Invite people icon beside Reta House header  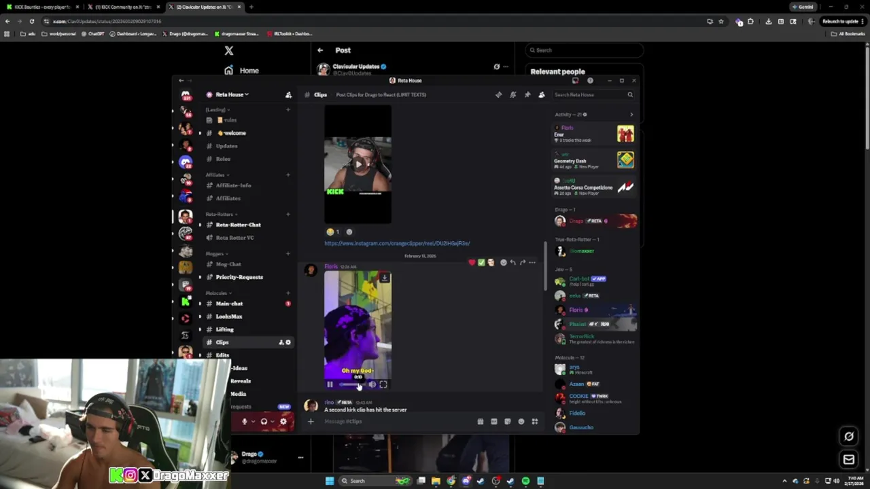[288, 94]
